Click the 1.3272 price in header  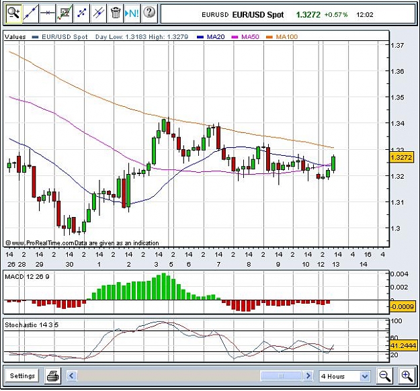click(308, 15)
